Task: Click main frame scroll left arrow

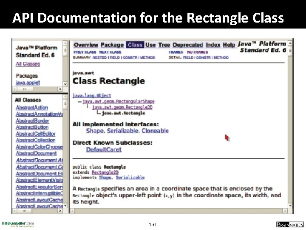Action: (x=72, y=211)
